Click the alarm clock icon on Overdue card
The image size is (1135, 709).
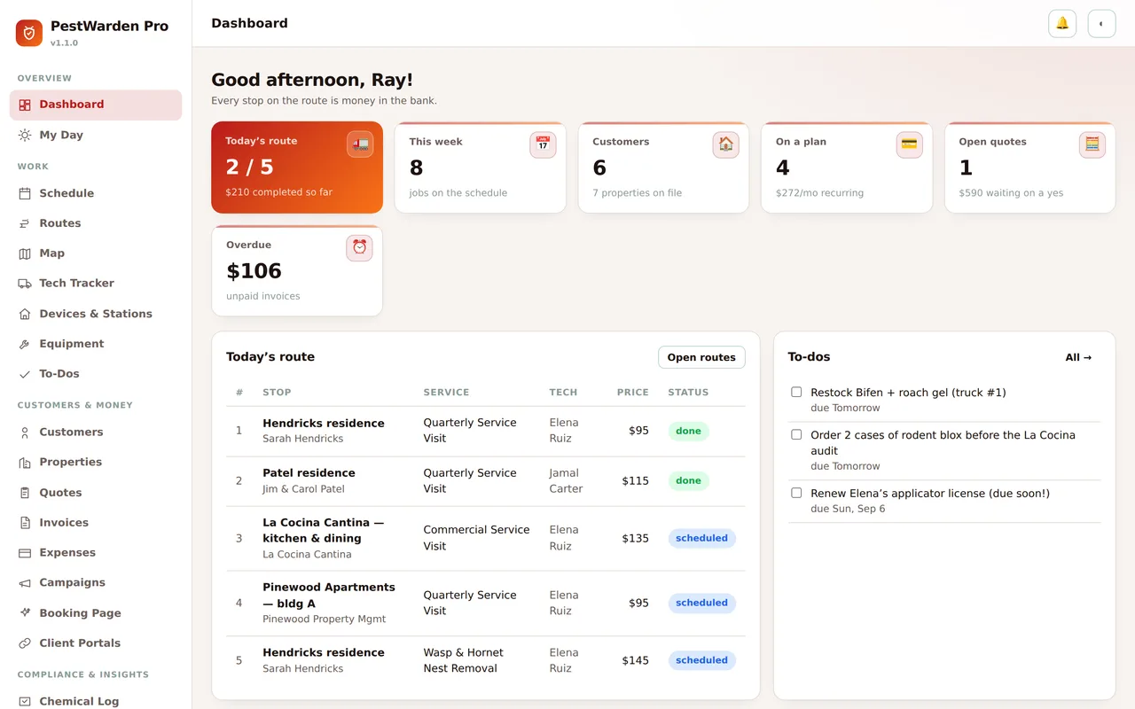click(359, 248)
